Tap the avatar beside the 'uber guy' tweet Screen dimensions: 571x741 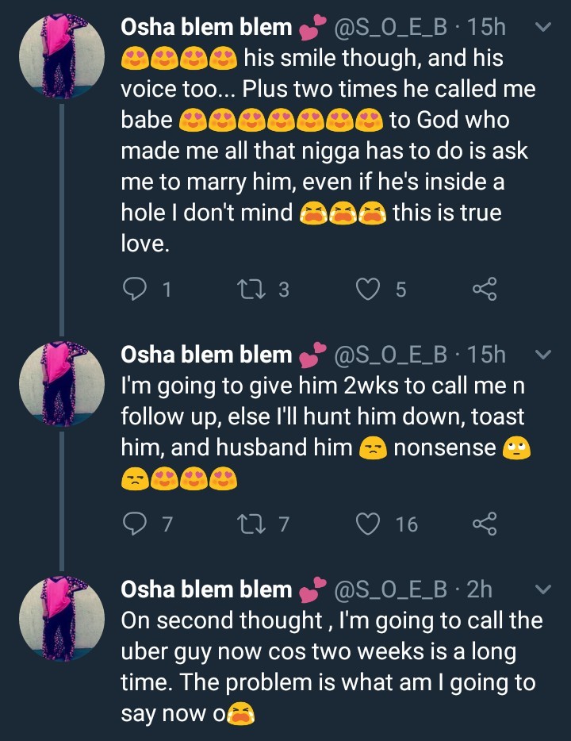coord(61,620)
